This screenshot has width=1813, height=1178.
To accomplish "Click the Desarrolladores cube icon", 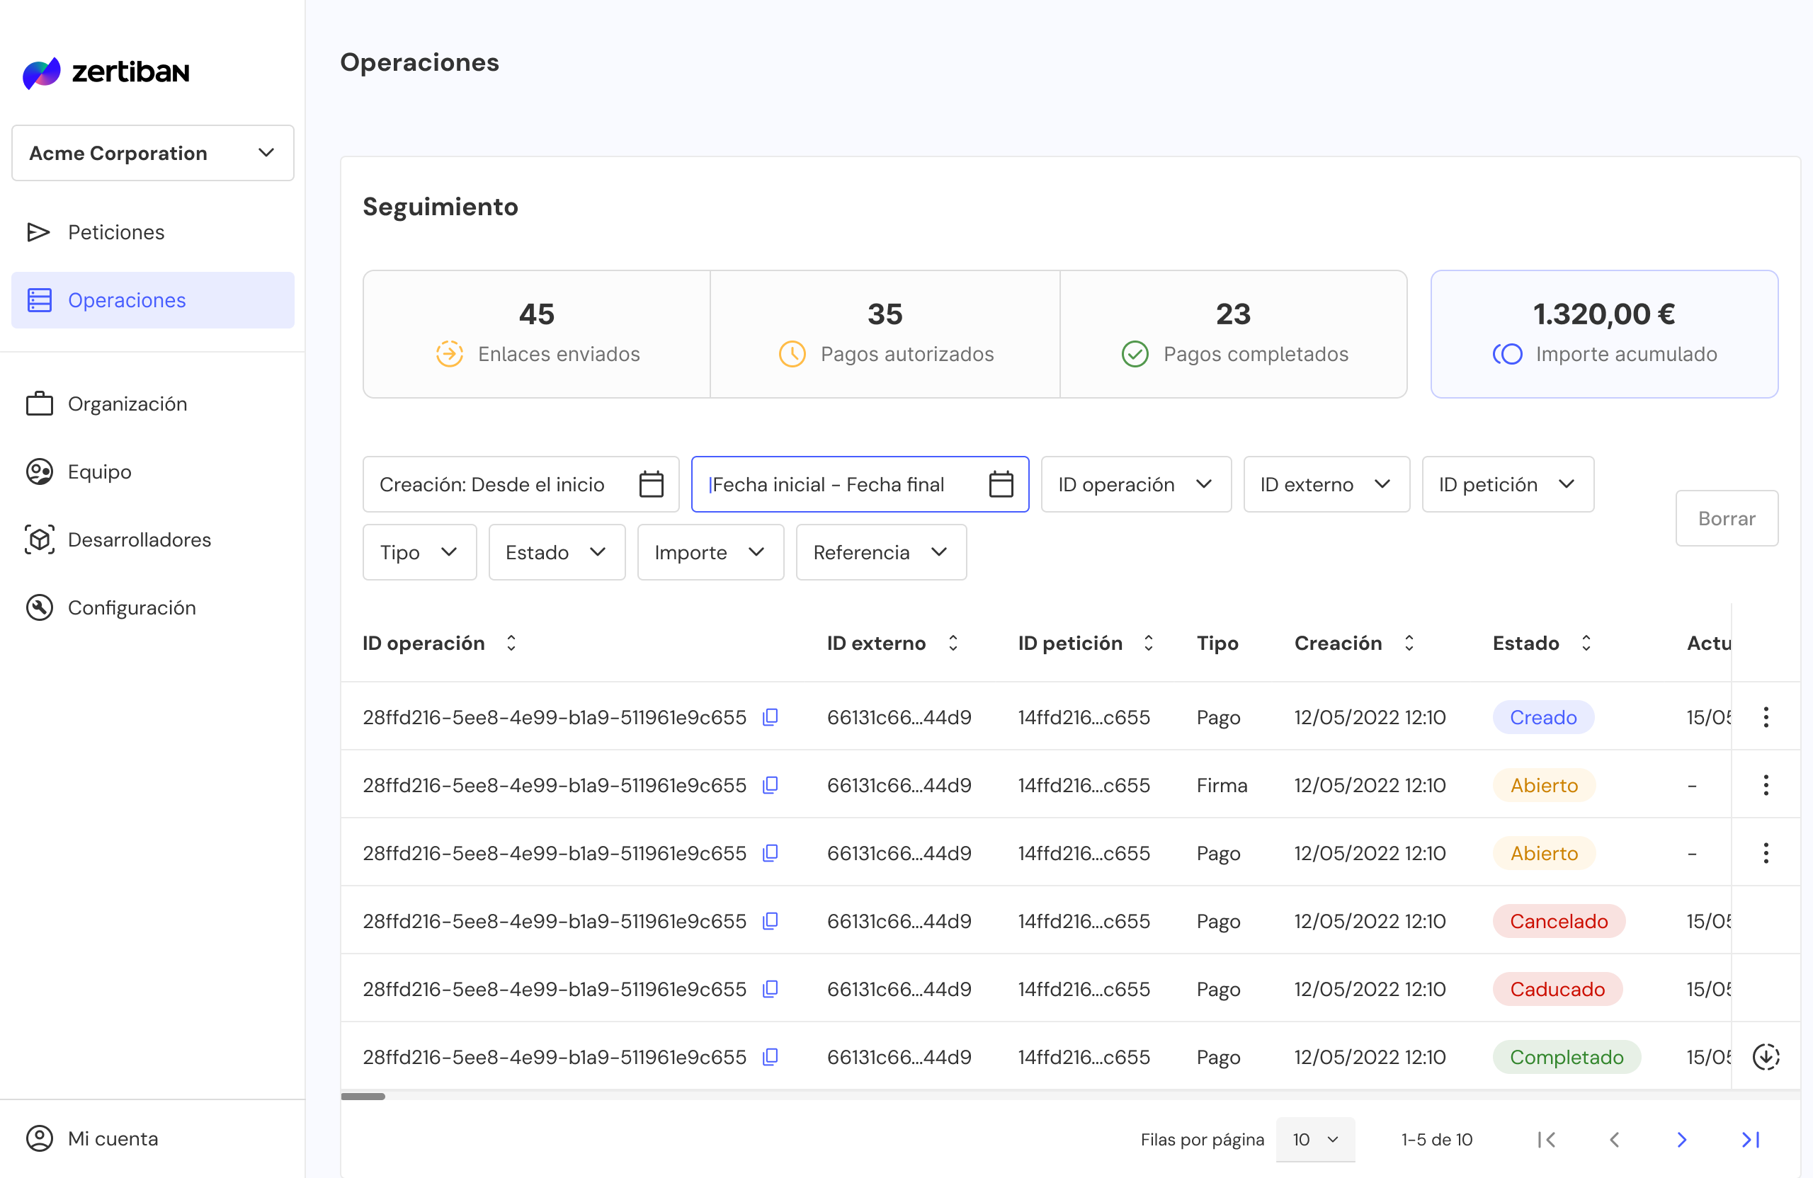I will point(39,540).
